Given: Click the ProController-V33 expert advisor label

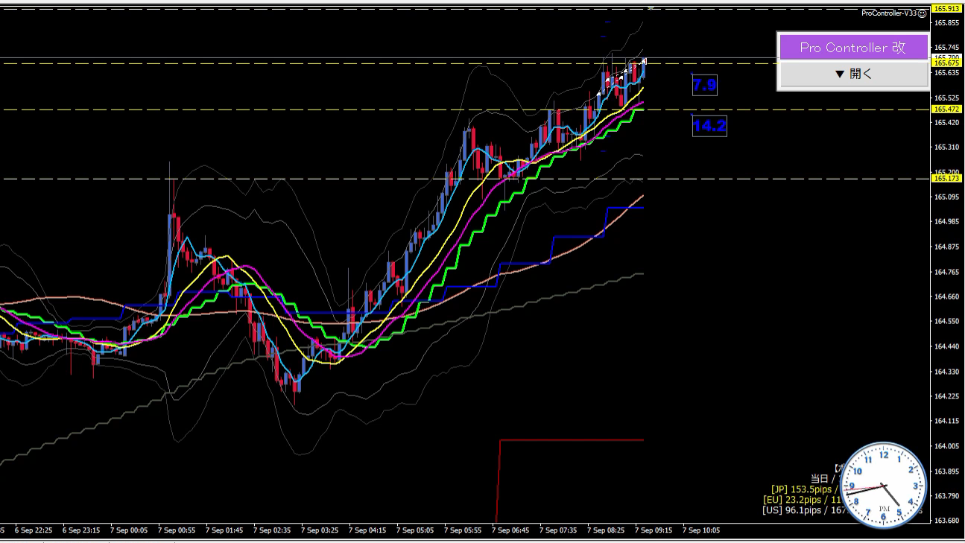Looking at the screenshot, I should click(x=890, y=13).
